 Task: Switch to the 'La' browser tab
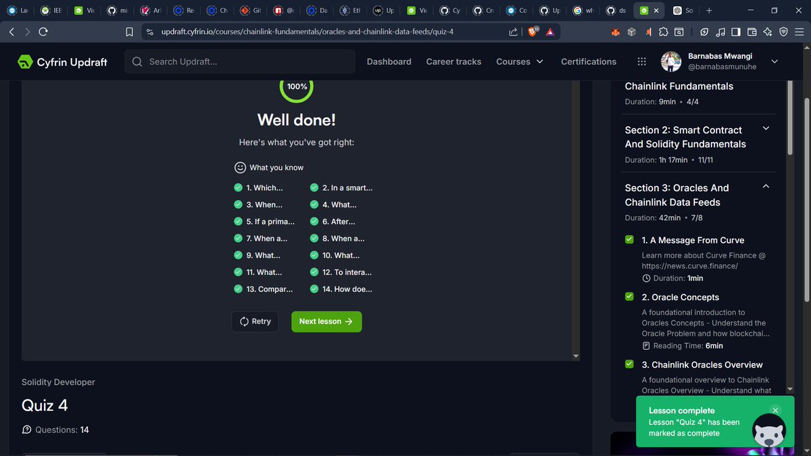tap(18, 11)
